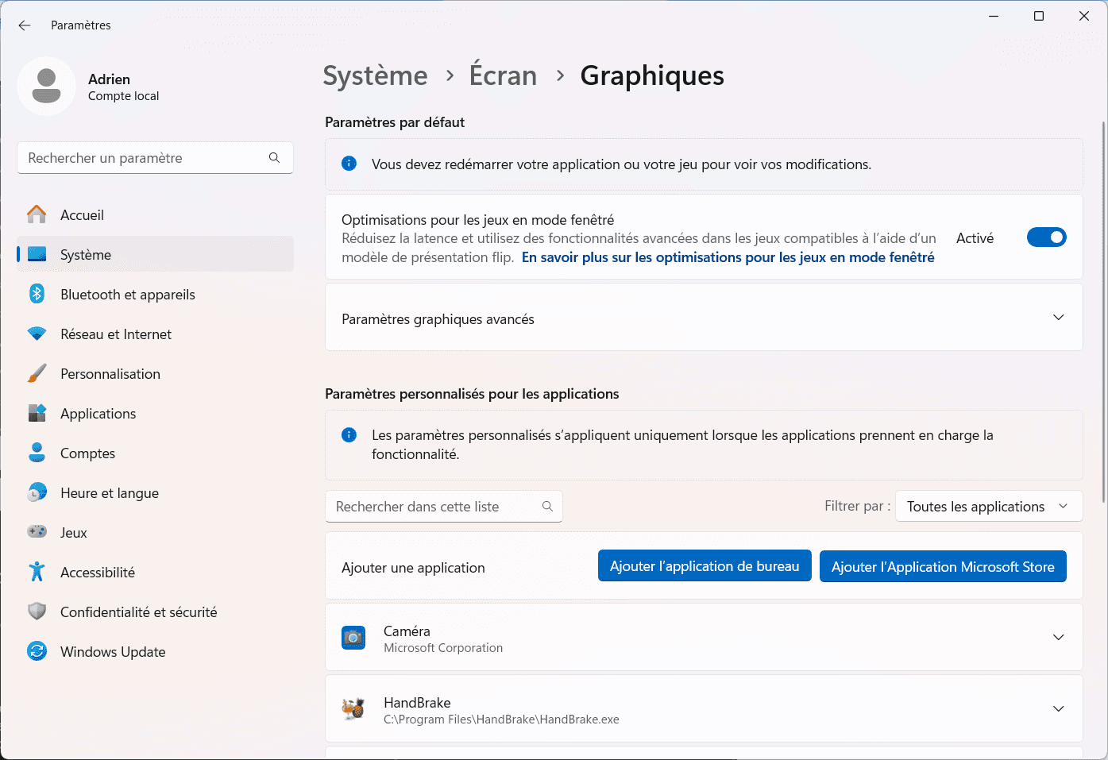This screenshot has width=1108, height=760.
Task: Click the vertical scrollbar on the right
Action: (1103, 311)
